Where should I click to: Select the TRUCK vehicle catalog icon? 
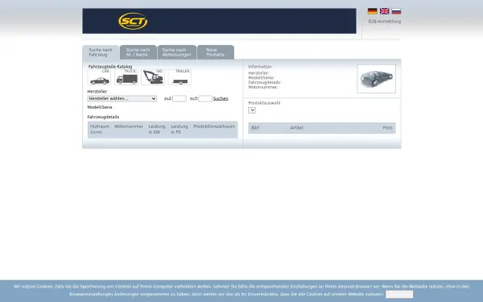tap(126, 77)
